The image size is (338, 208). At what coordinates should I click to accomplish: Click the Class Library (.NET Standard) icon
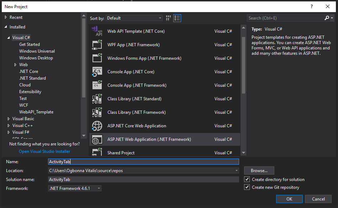(97, 99)
